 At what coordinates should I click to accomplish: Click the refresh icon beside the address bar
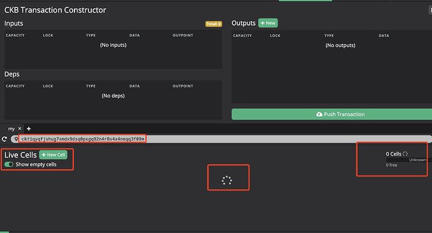click(4, 139)
